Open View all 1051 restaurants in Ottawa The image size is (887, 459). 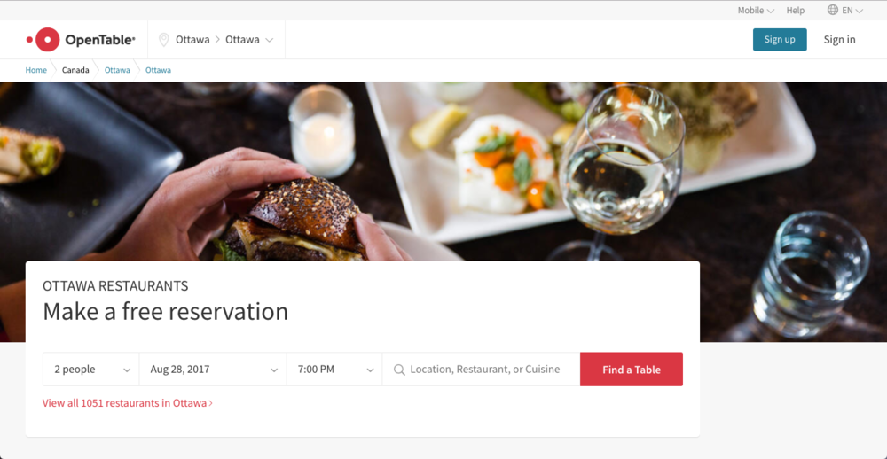click(127, 403)
